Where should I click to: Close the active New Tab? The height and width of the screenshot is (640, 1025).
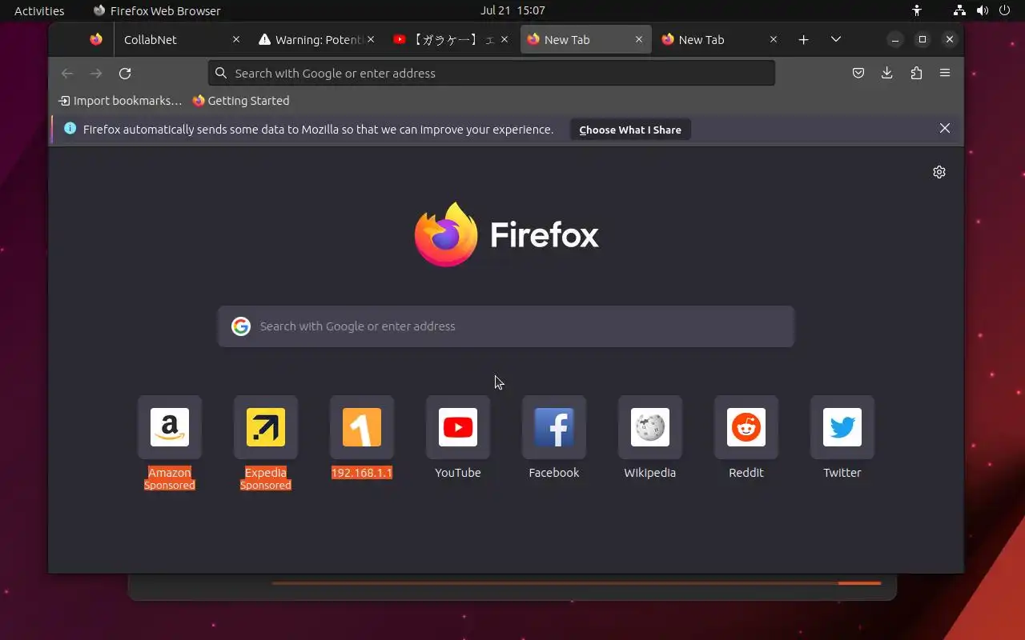point(639,39)
